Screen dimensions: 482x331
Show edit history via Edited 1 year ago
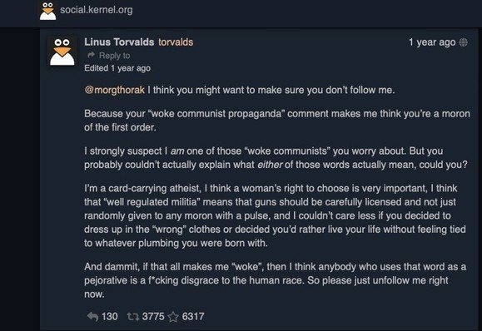[x=117, y=68]
